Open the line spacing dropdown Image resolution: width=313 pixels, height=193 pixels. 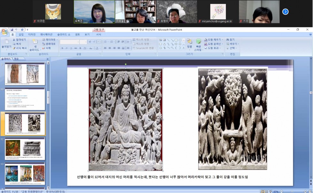pos(128,42)
